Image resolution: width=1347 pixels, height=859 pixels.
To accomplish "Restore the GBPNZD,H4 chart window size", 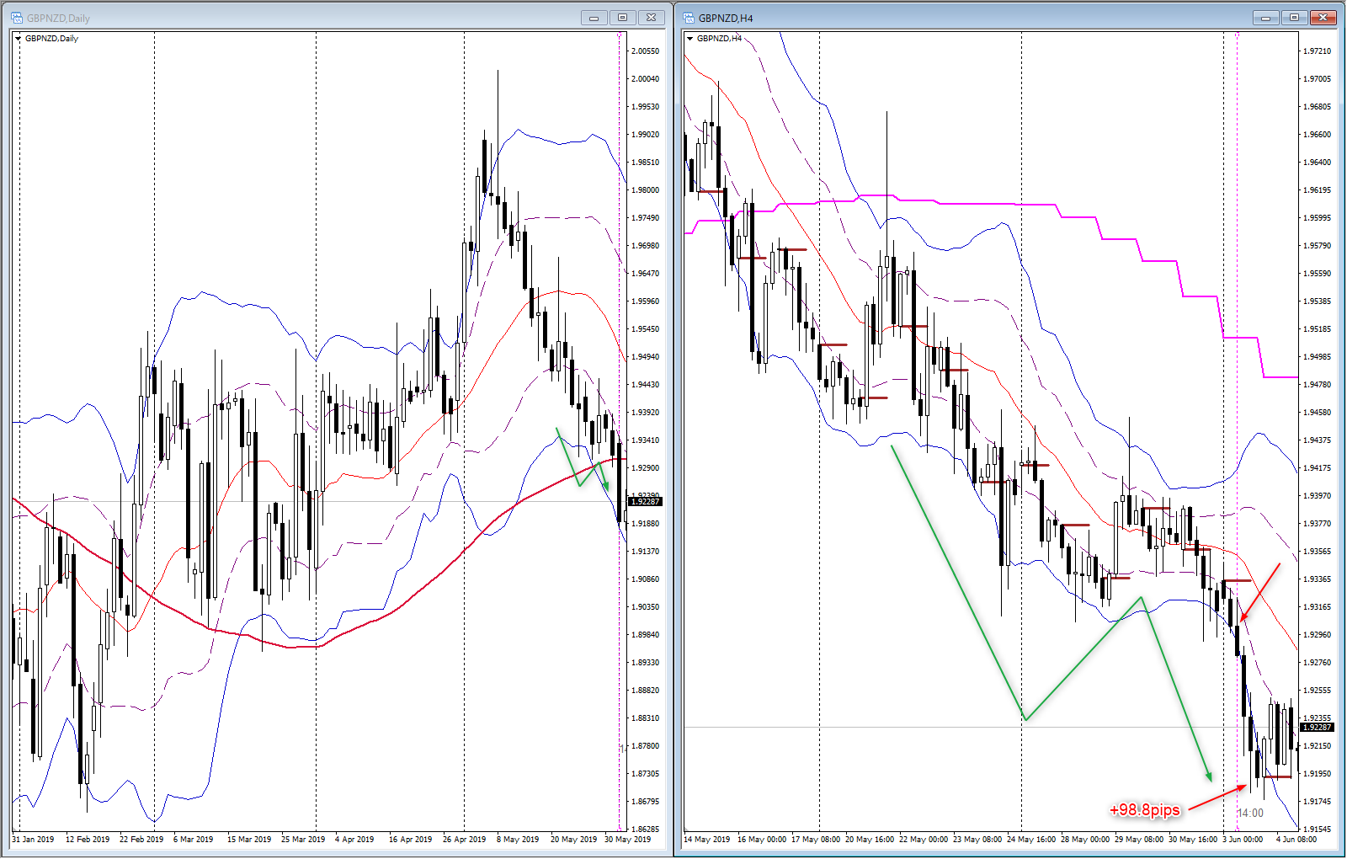I will (1294, 18).
